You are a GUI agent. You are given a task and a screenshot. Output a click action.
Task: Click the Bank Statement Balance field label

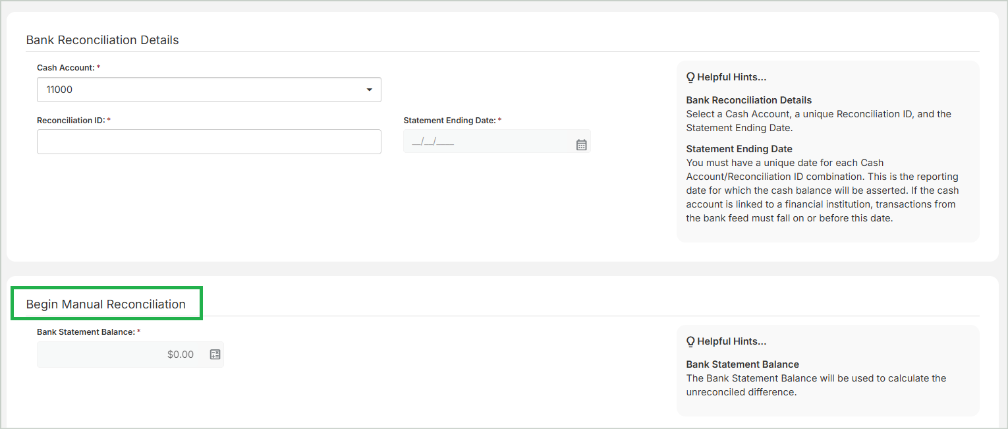point(89,332)
